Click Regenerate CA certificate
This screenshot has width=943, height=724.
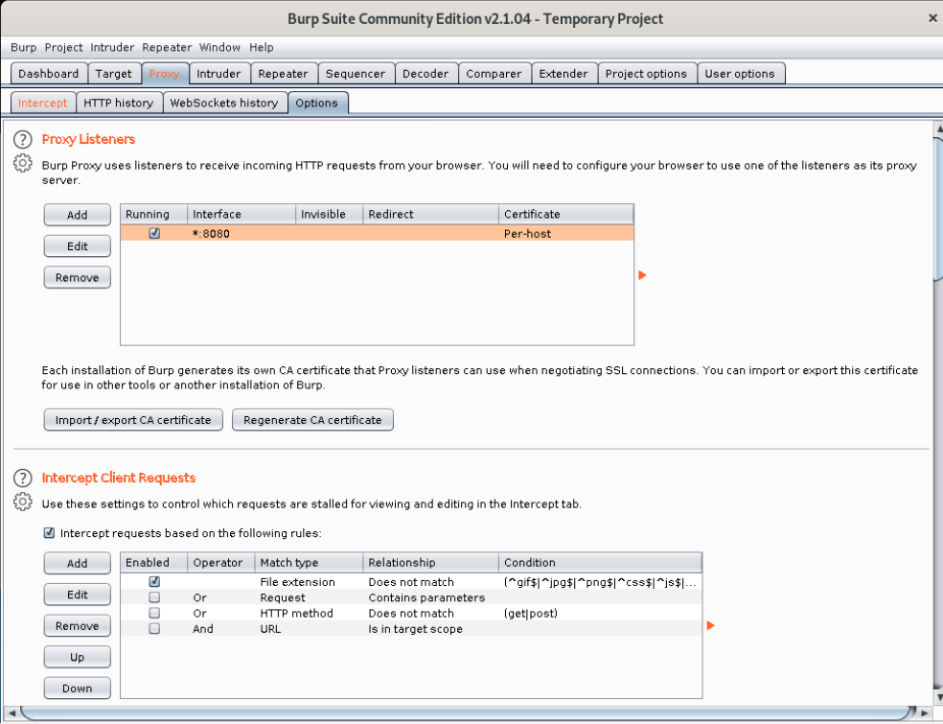pos(312,420)
